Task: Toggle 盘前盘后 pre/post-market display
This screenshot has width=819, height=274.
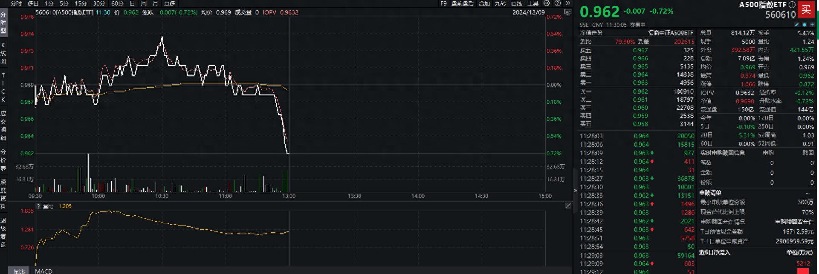Action: [463, 3]
